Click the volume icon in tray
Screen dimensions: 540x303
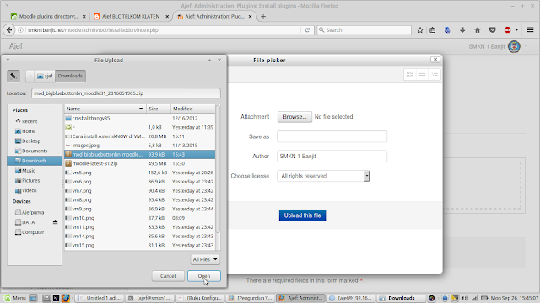point(465,298)
